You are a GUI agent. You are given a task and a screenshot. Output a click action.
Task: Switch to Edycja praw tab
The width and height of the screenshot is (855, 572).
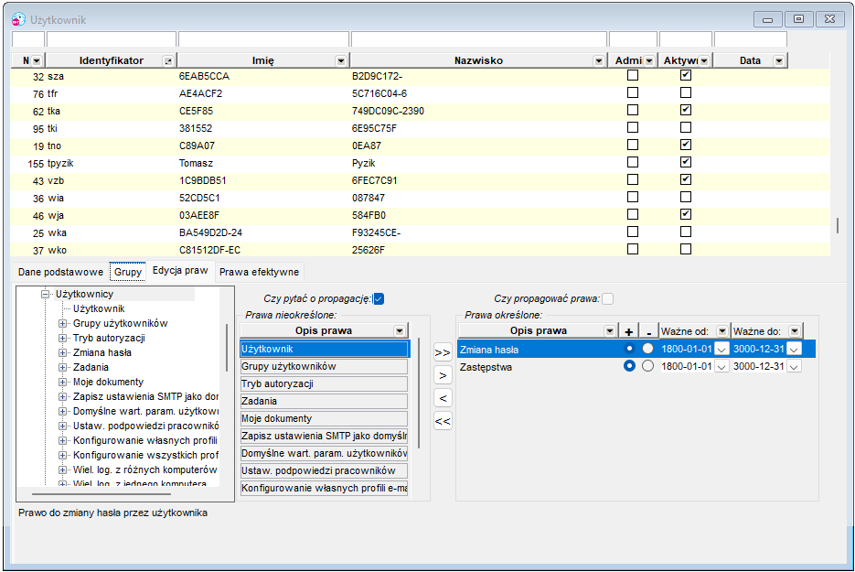coord(180,271)
